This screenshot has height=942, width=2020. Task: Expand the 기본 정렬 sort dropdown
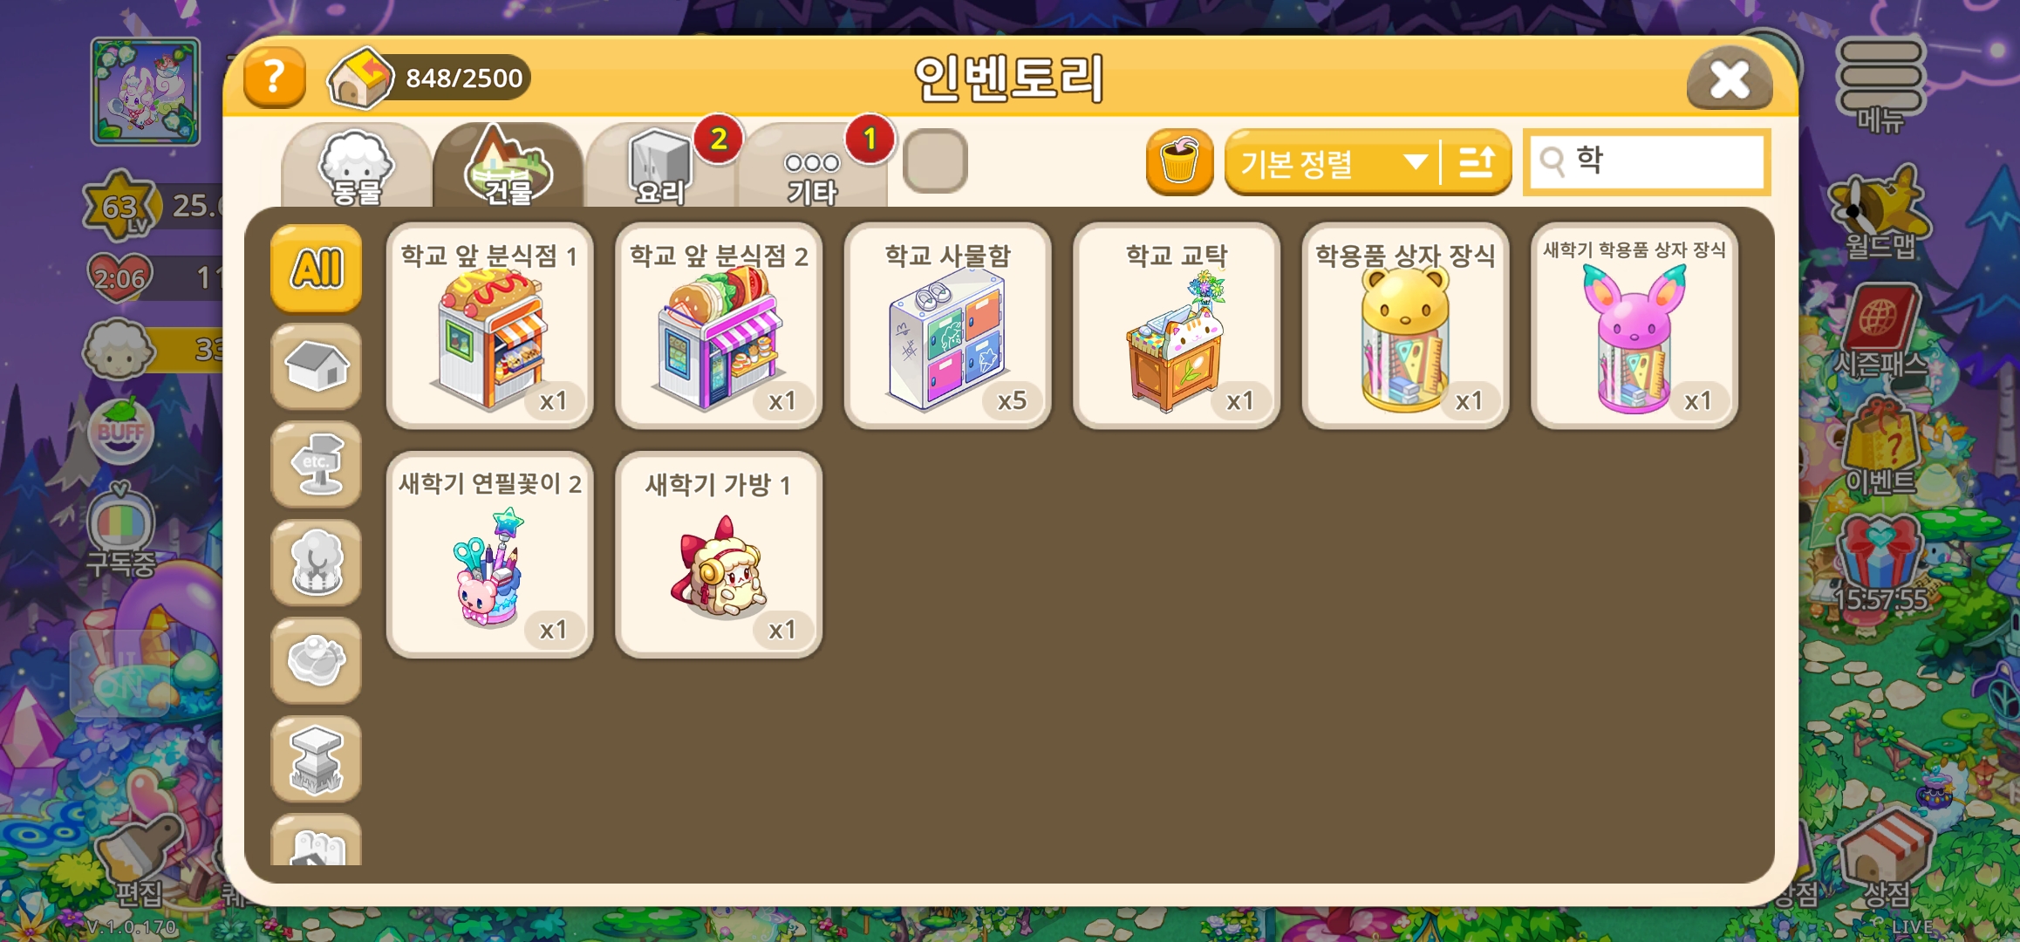(x=1334, y=162)
